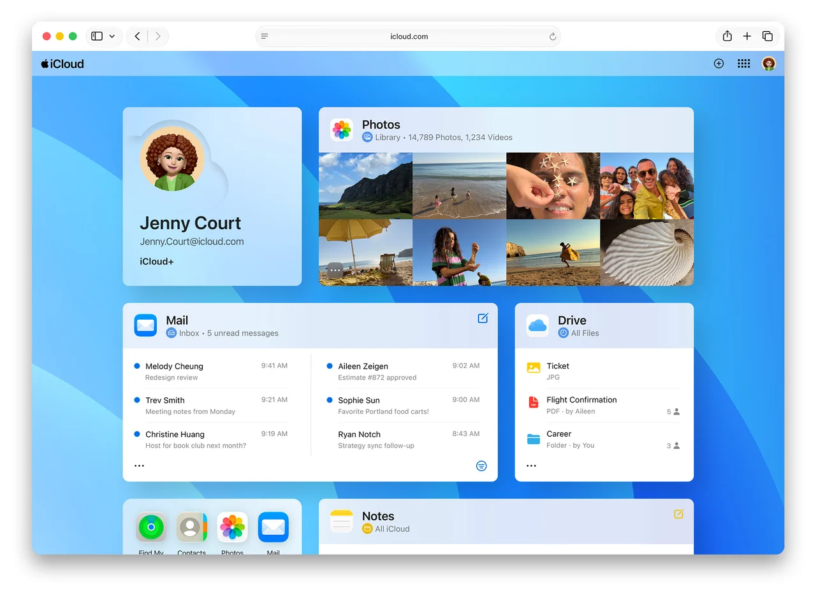Open Aileen Zeigen's Estimate #872 email

[404, 371]
